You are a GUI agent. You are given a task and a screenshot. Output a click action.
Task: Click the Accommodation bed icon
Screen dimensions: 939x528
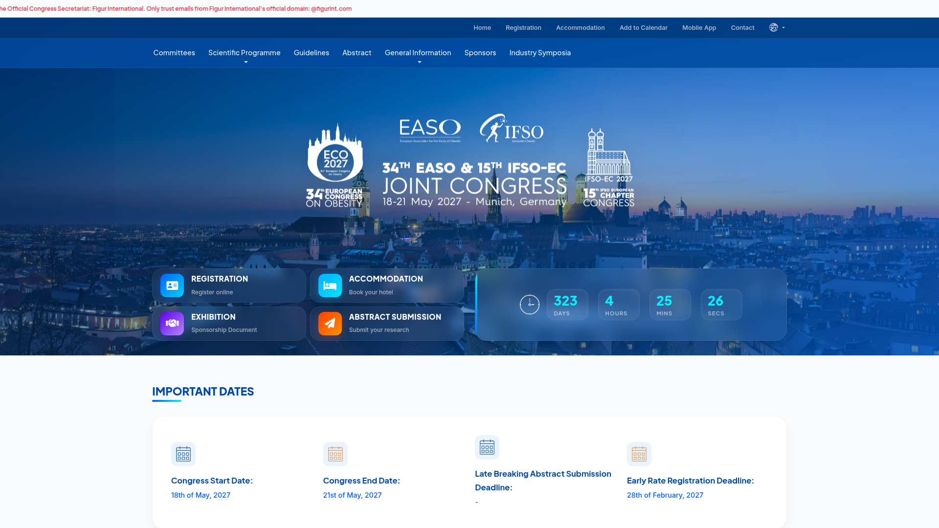coord(330,286)
